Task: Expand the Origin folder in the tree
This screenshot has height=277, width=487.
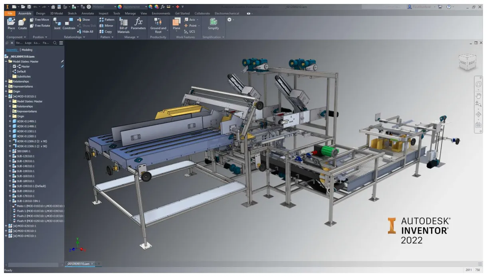Action: (6, 91)
